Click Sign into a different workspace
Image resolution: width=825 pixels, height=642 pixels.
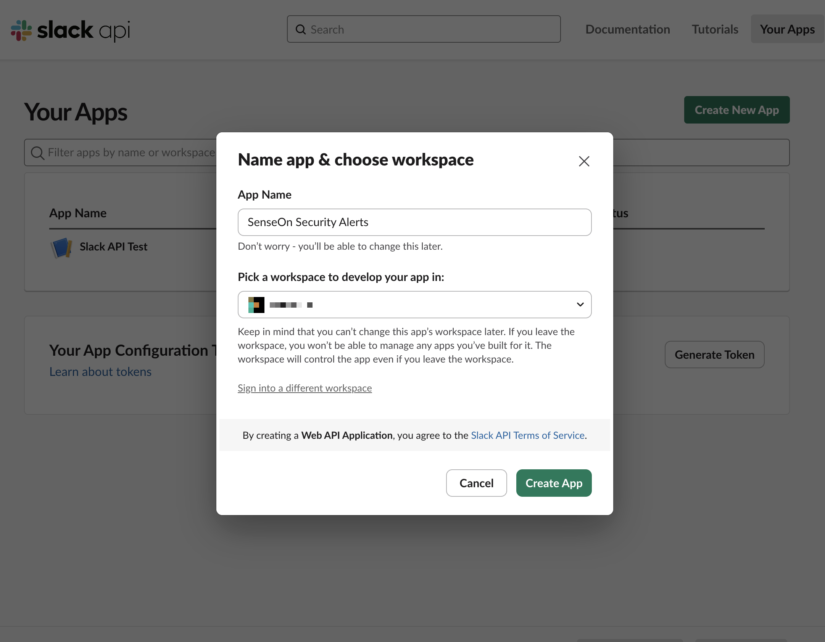(305, 387)
